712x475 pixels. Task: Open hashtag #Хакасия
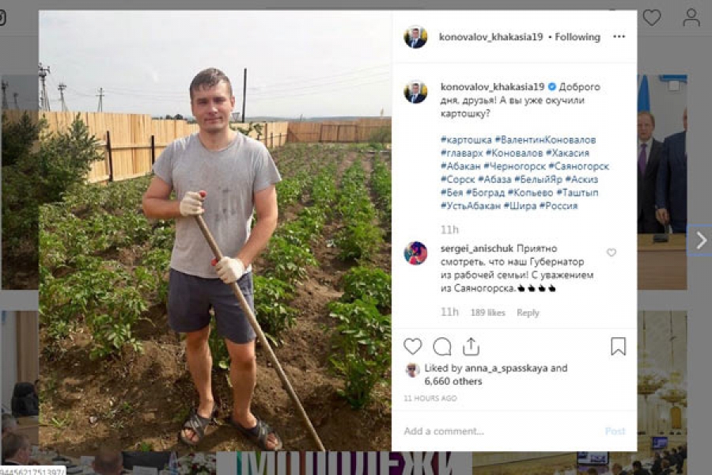[x=567, y=153]
